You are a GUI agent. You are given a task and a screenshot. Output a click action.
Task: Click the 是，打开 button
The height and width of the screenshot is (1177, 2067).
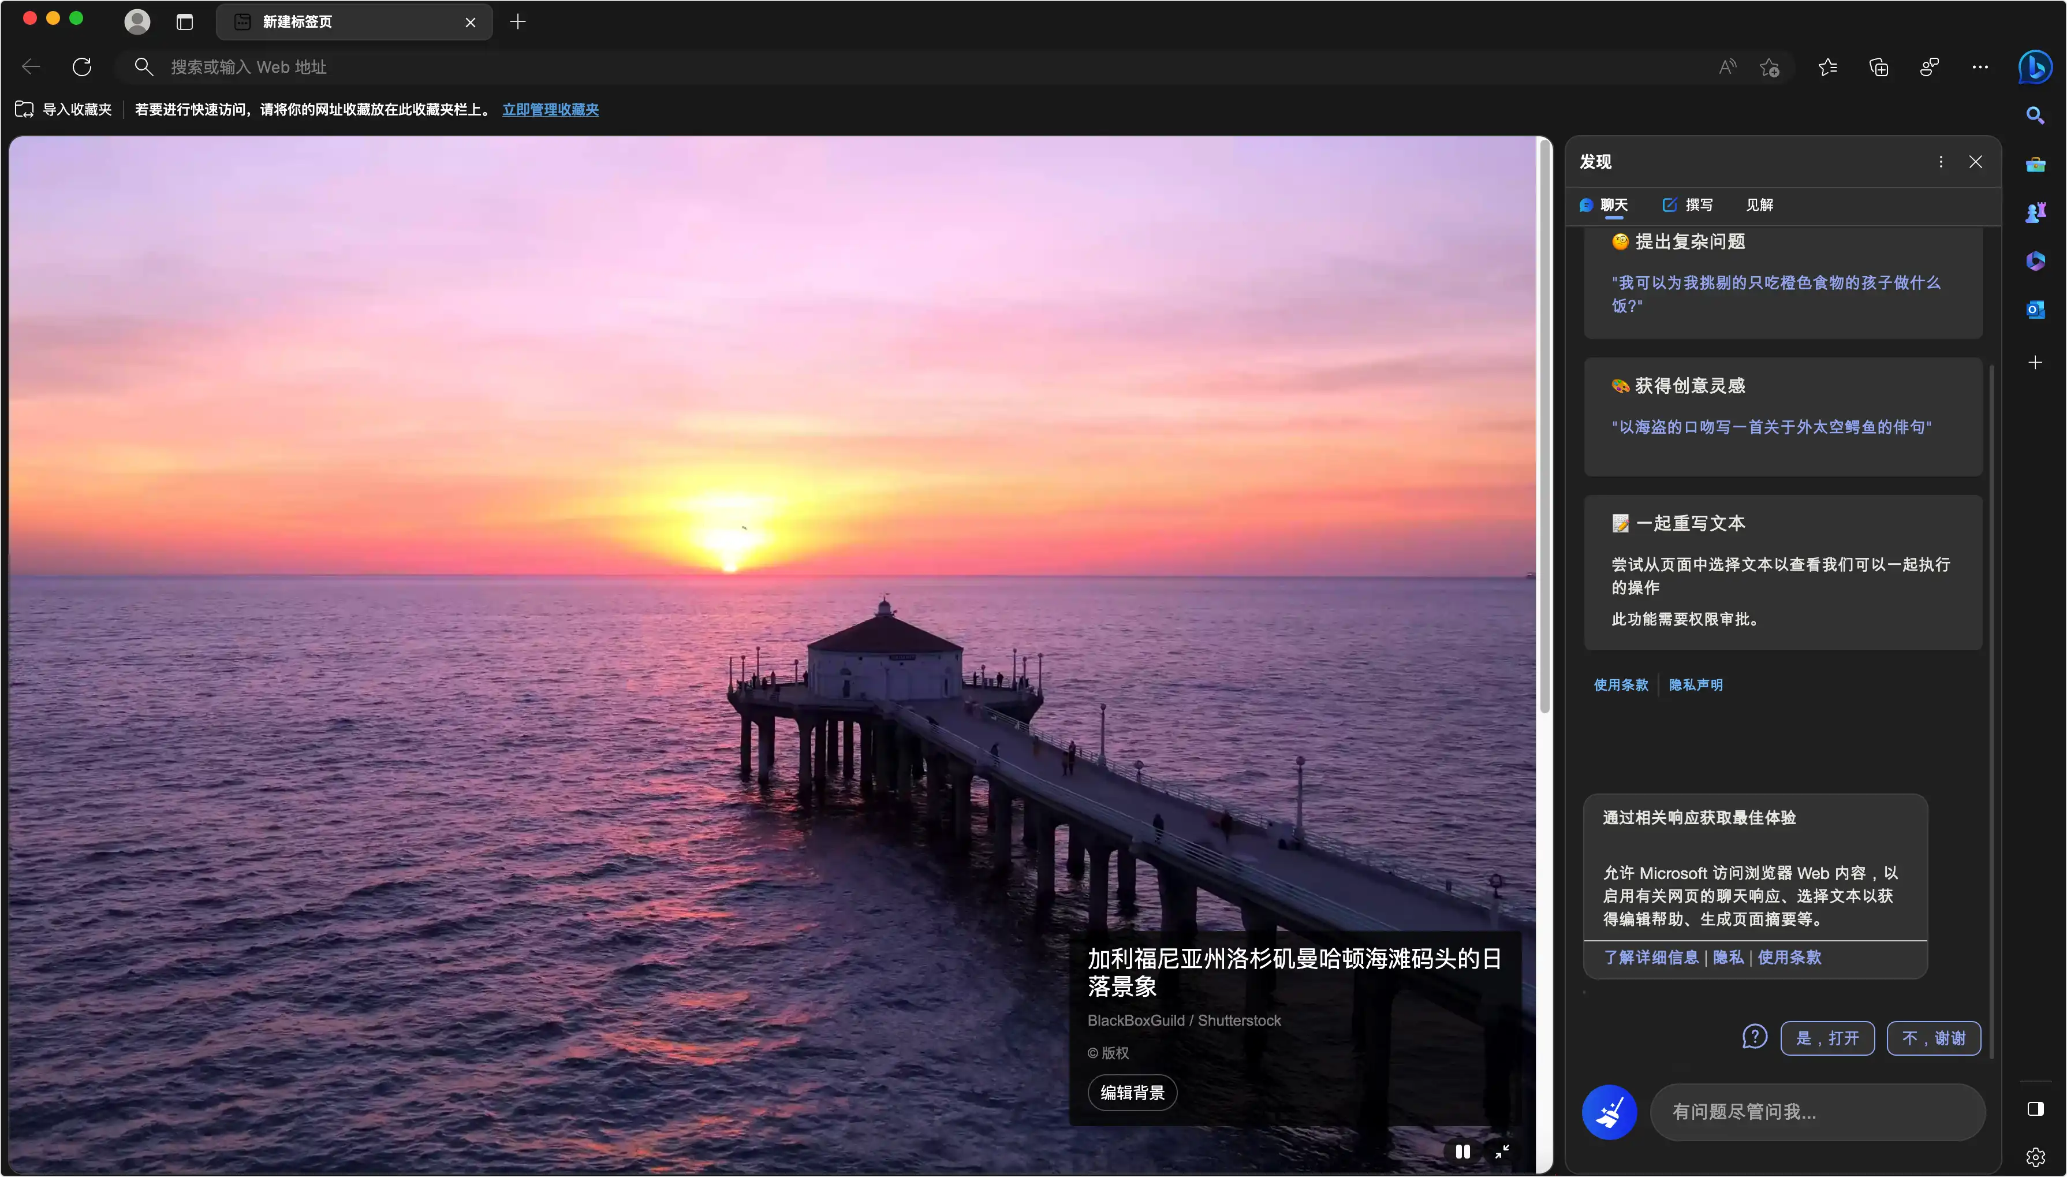(x=1827, y=1038)
